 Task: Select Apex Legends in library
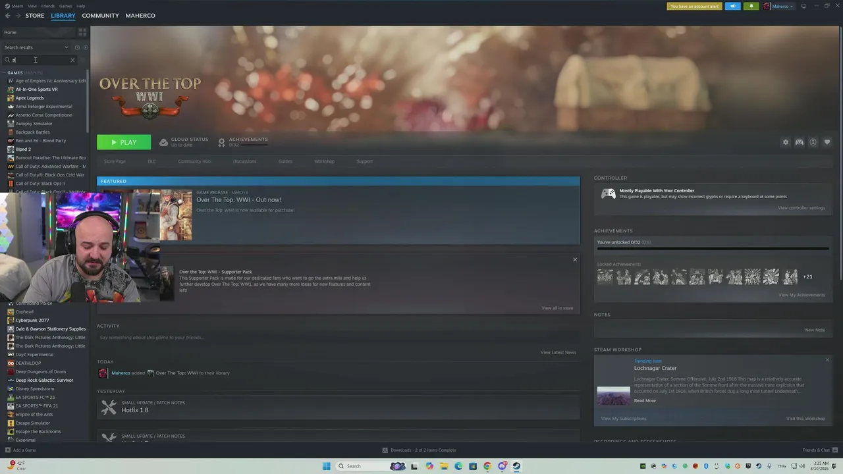point(30,98)
